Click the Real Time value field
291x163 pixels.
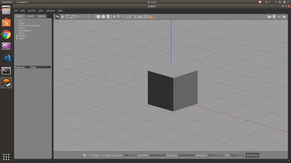pyautogui.click(x=186, y=155)
